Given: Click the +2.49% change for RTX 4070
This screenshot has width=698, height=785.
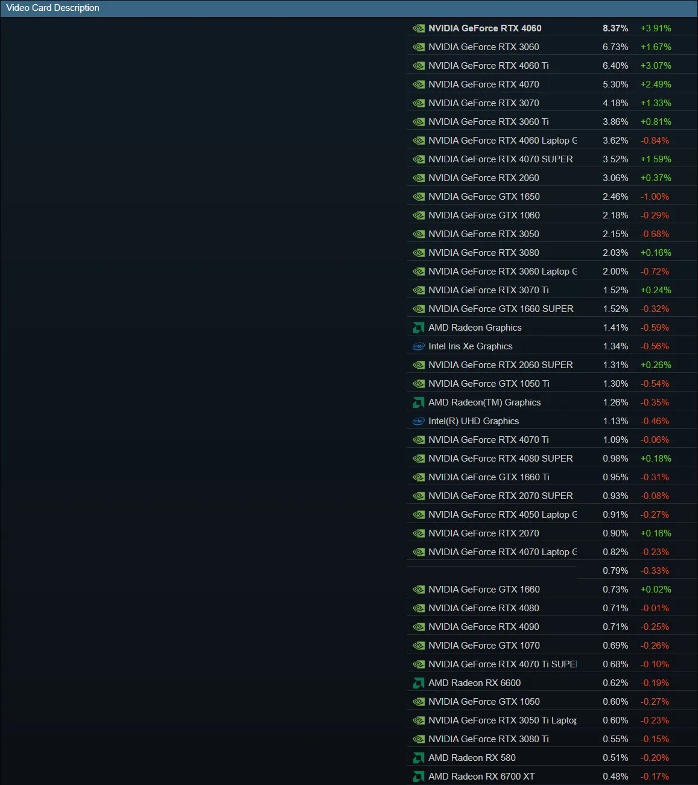Looking at the screenshot, I should 656,84.
